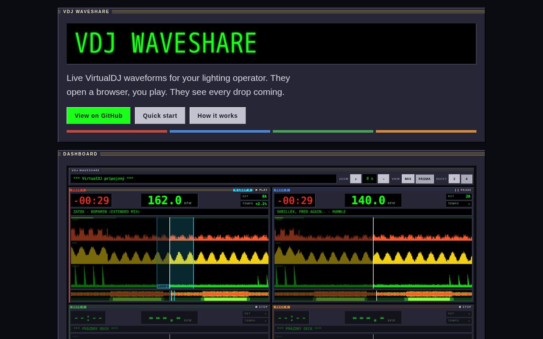This screenshot has width=543, height=339.
Task: Select the DECK 4 label tag
Action: click(282, 307)
